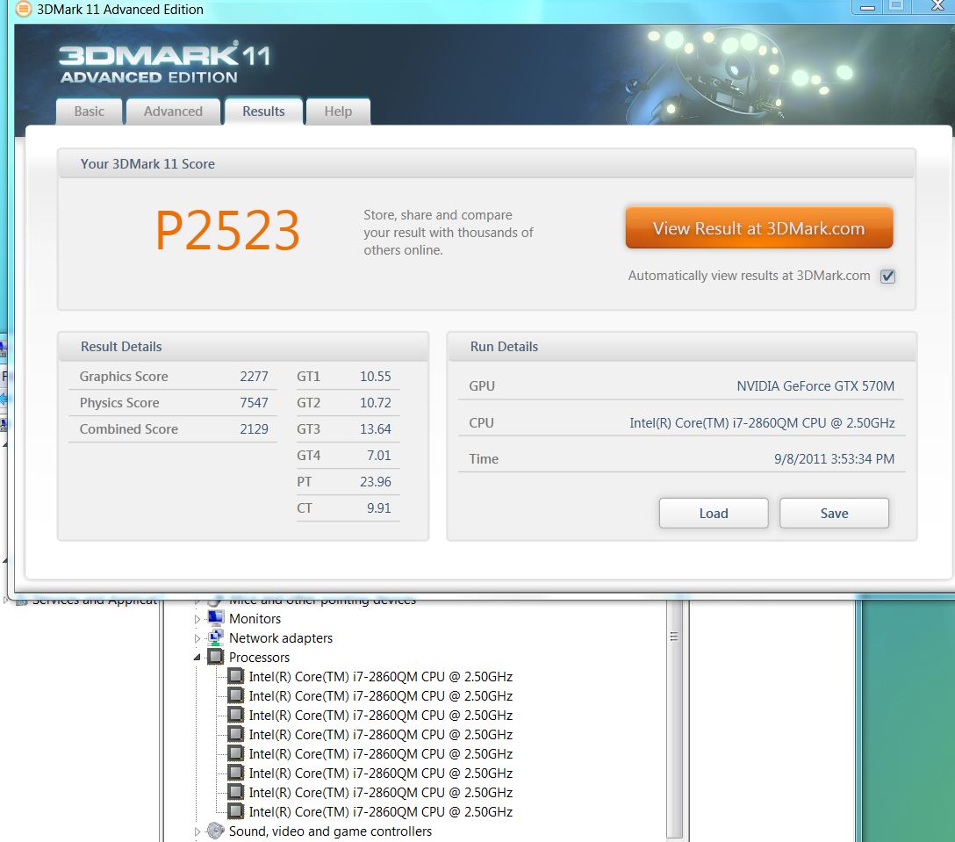Screen dimensions: 955x842
Task: Expand the Monitors node in Device Manager
Action: [x=197, y=619]
